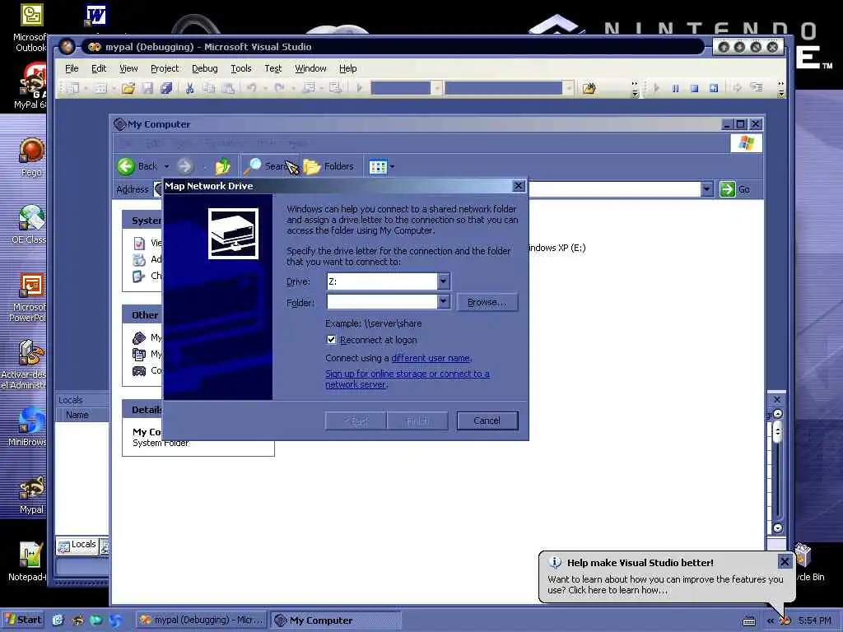Click Cancel in Map Network Drive dialog
843x632 pixels.
[x=487, y=421]
